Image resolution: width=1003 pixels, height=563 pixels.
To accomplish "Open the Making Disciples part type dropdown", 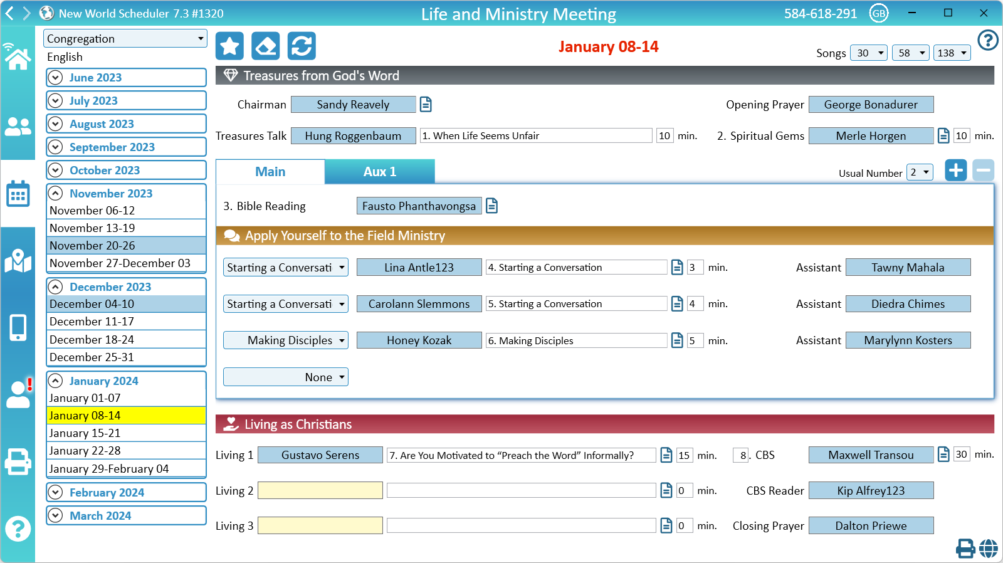I will pyautogui.click(x=286, y=340).
